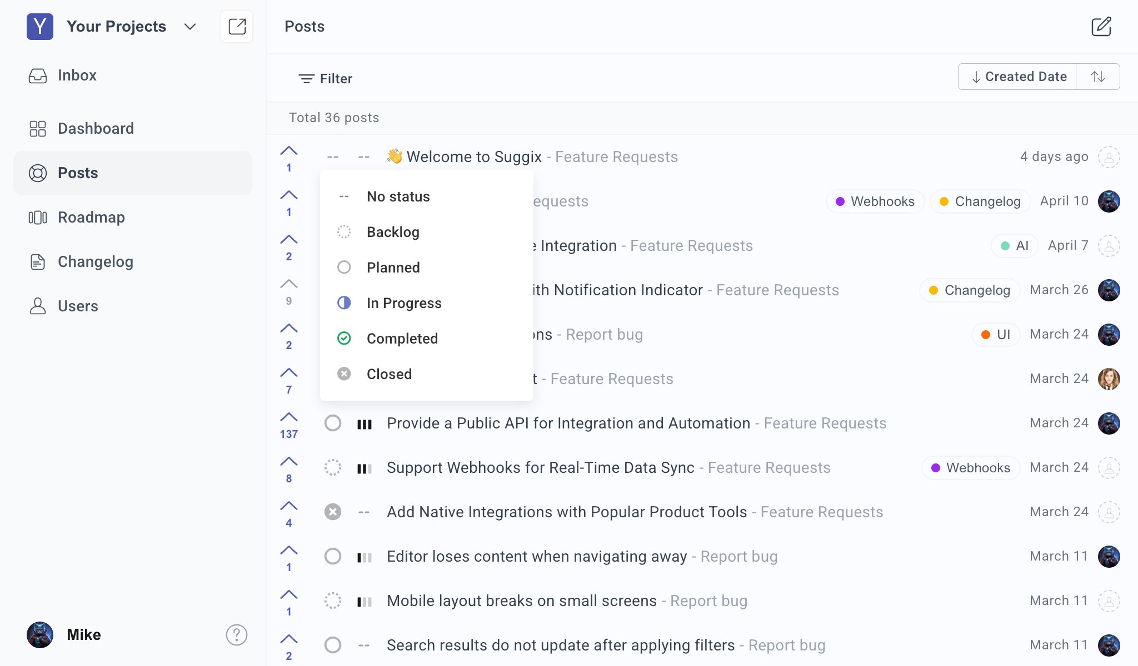Open priority dashes on Native Integrations row
Image resolution: width=1138 pixels, height=666 pixels.
364,512
